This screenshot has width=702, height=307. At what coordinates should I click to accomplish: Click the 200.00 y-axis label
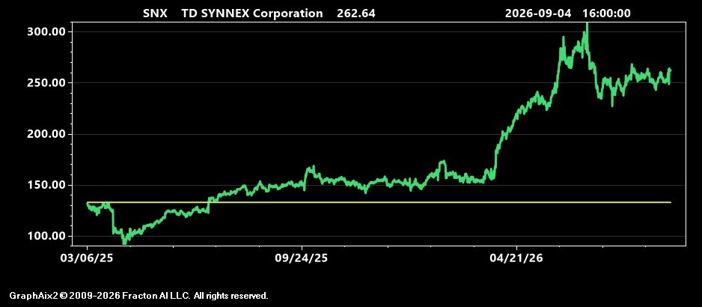click(48, 134)
